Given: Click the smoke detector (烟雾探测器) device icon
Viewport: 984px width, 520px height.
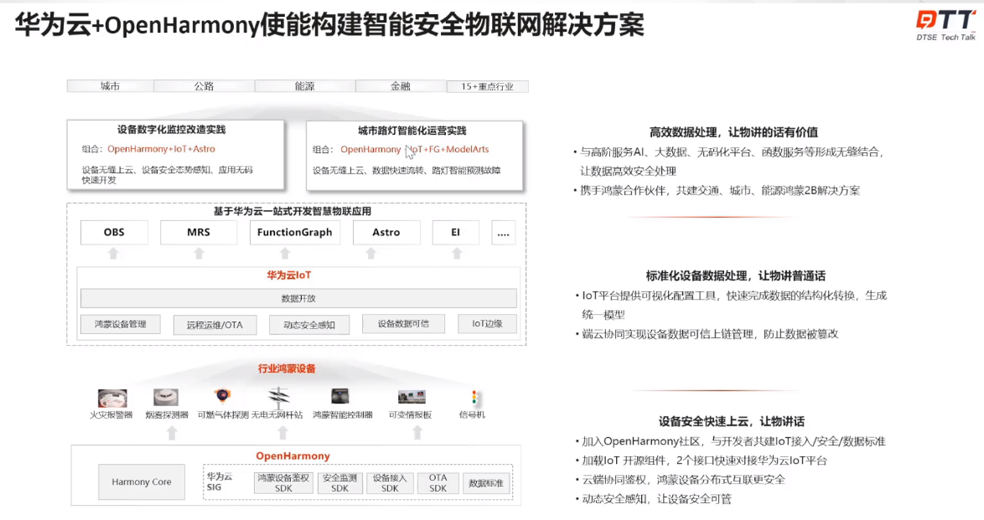Looking at the screenshot, I should [x=166, y=397].
